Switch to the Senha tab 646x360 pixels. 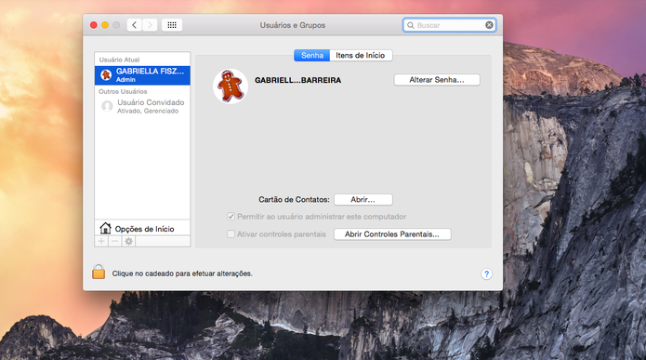tap(312, 55)
